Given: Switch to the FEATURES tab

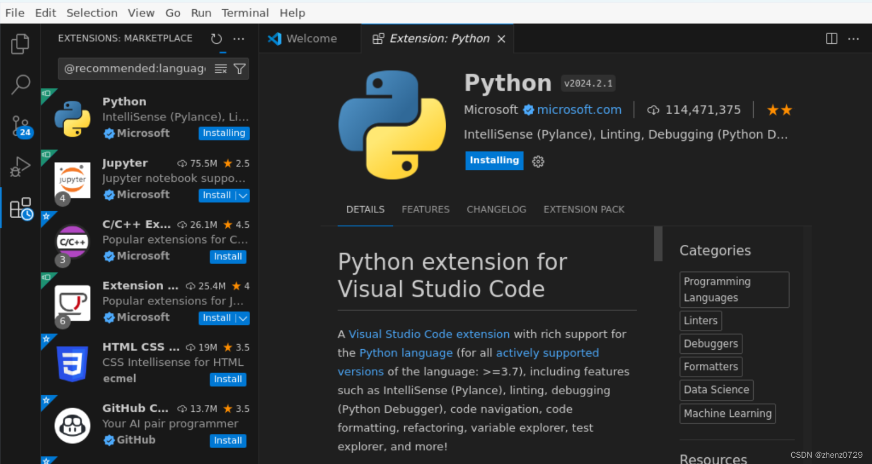Looking at the screenshot, I should click(425, 209).
